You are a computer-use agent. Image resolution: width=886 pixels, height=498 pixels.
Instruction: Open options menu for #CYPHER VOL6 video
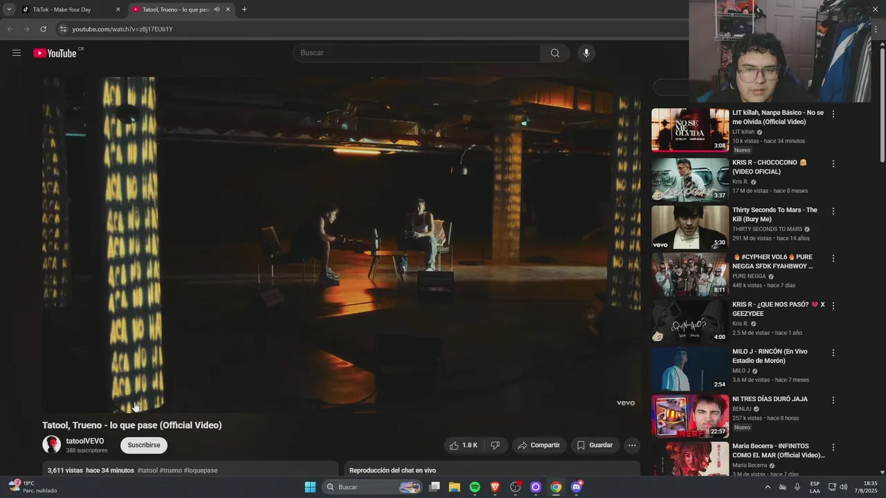tap(833, 258)
